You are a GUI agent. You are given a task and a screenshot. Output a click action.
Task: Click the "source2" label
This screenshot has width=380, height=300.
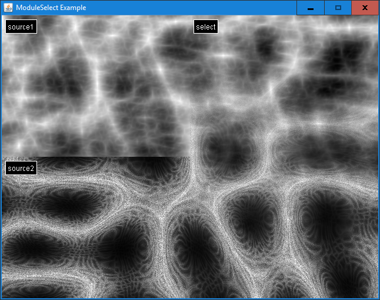point(21,169)
